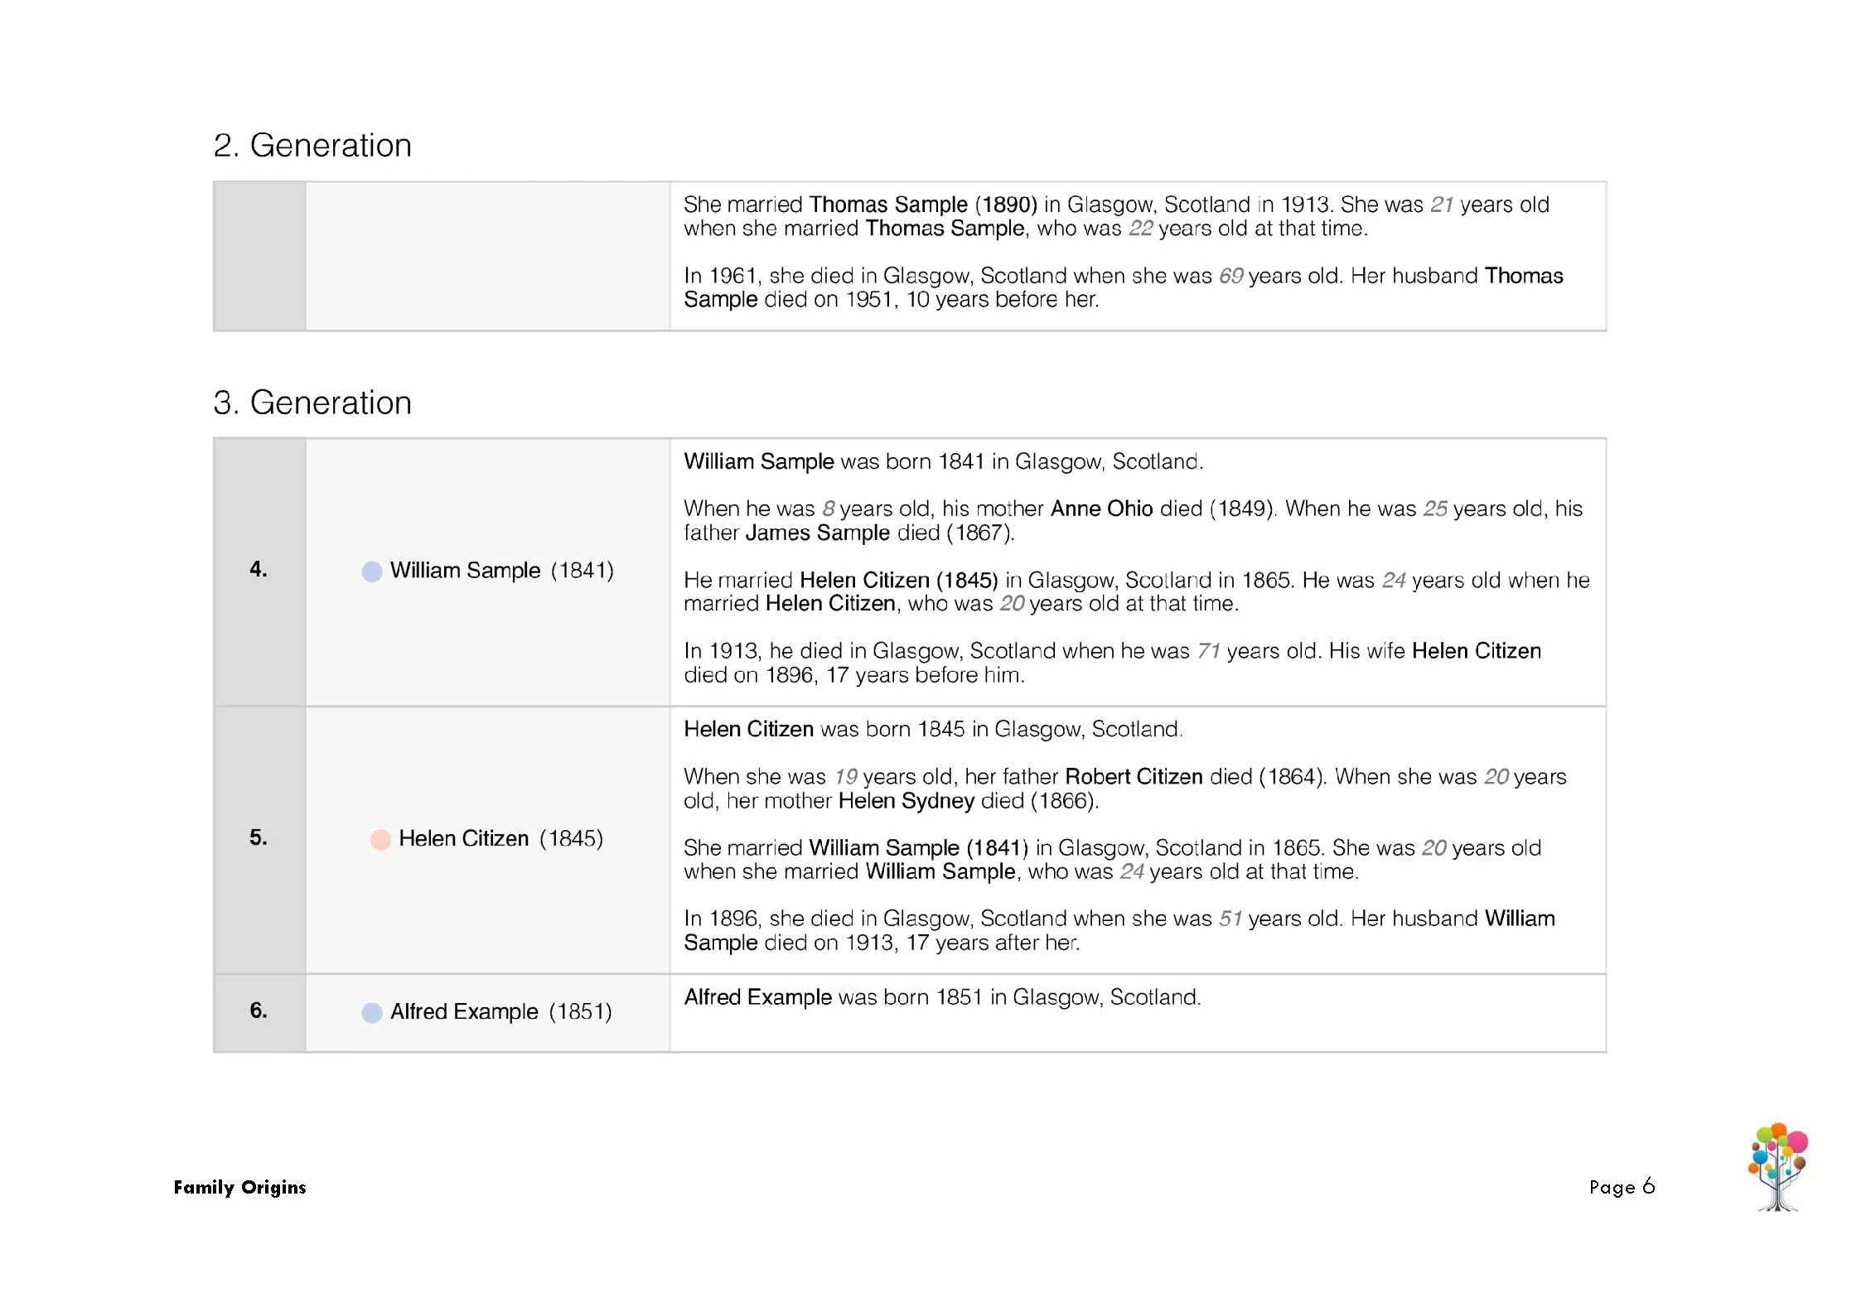
Task: Click 'Family Origins' footer text
Action: (x=239, y=1187)
